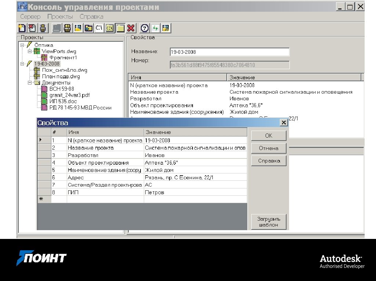Click the new project toolbar icon
Viewport: 376px width, 281px height.
pos(22,28)
